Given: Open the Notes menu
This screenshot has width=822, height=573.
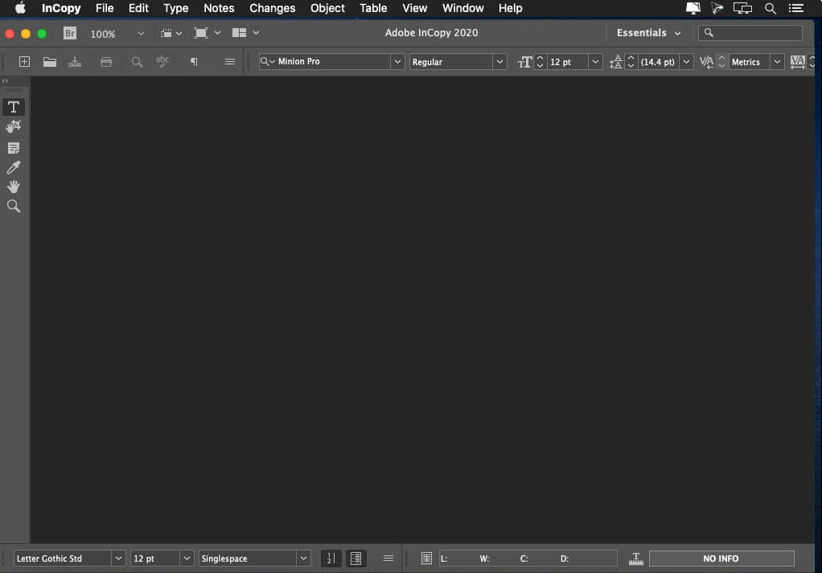Looking at the screenshot, I should click(219, 8).
